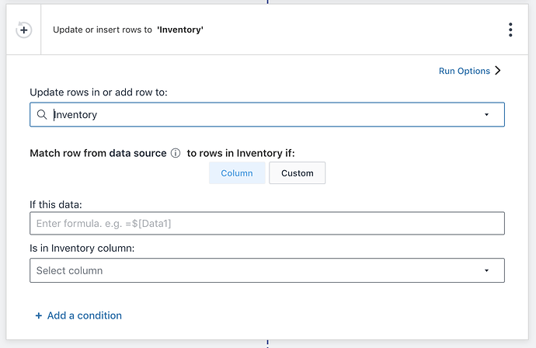Click the circled plus icon in the header
This screenshot has height=348, width=536.
click(23, 30)
